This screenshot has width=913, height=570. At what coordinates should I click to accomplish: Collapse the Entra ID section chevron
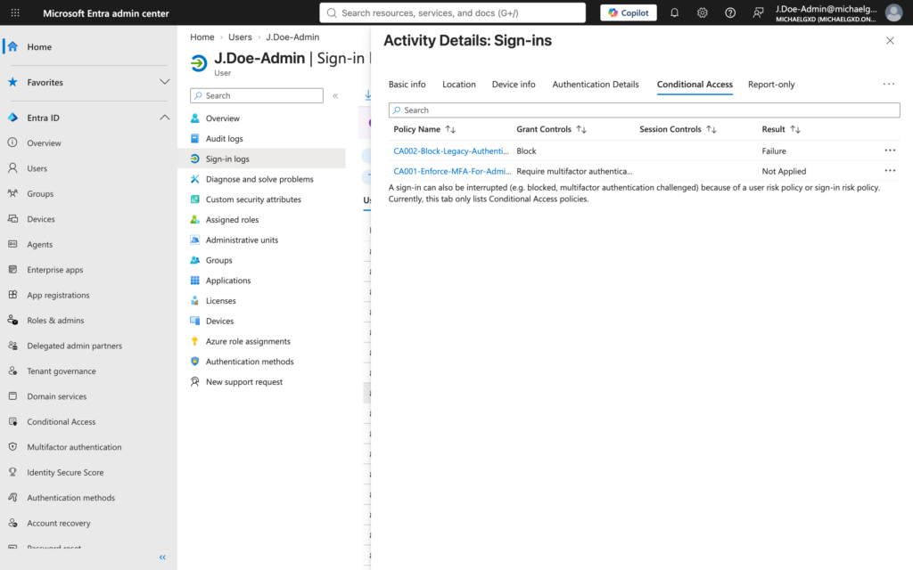point(165,118)
